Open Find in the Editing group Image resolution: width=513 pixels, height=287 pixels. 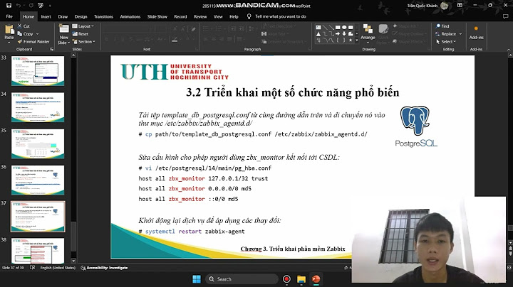442,26
